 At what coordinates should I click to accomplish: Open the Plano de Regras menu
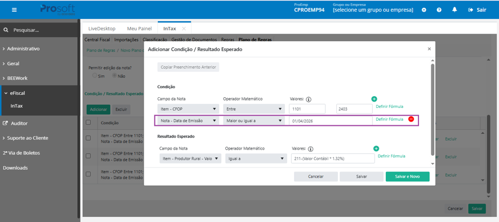coord(255,40)
